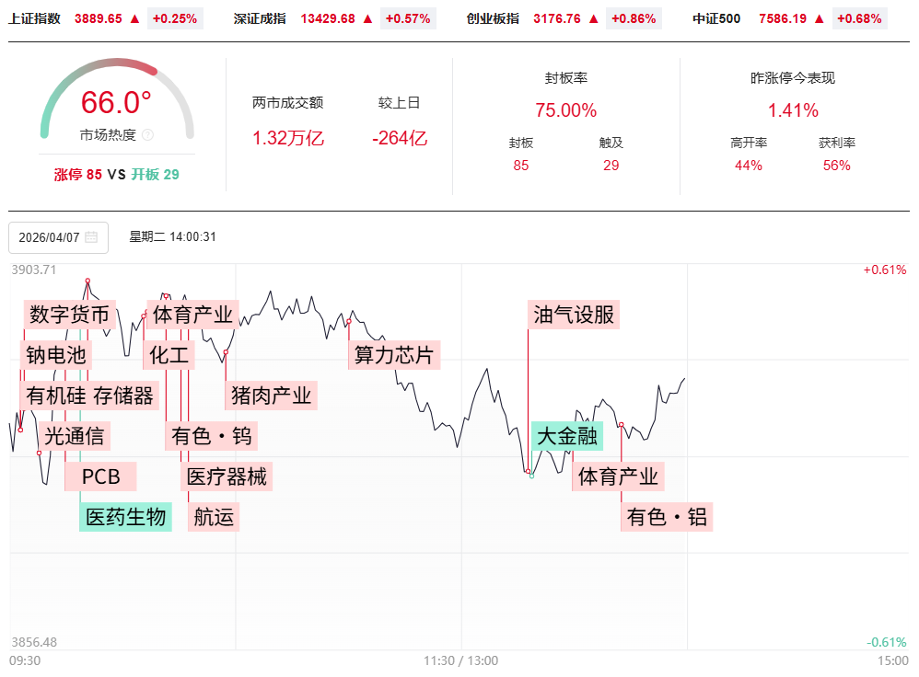This screenshot has height=677, width=919.
Task: Select the 数字货币 sector label on chart
Action: pos(70,315)
